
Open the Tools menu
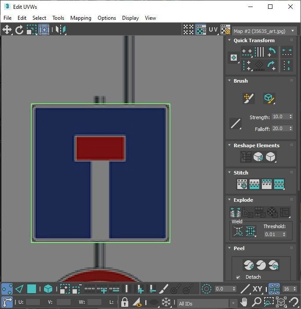tap(58, 18)
